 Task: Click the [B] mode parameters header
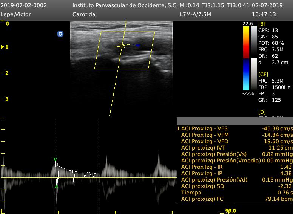click(262, 24)
